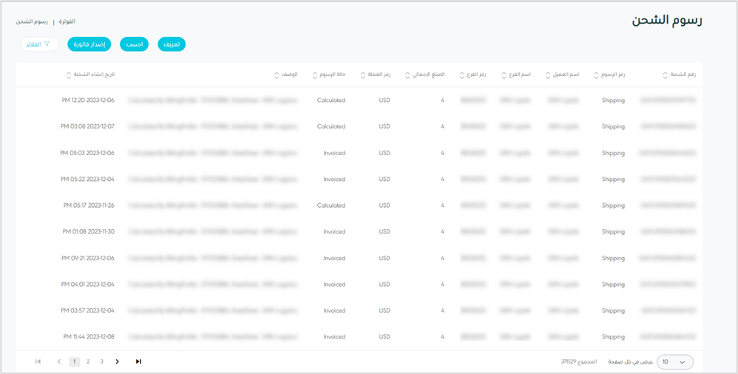Select page 1 in pagination
The height and width of the screenshot is (374, 738).
(x=74, y=361)
